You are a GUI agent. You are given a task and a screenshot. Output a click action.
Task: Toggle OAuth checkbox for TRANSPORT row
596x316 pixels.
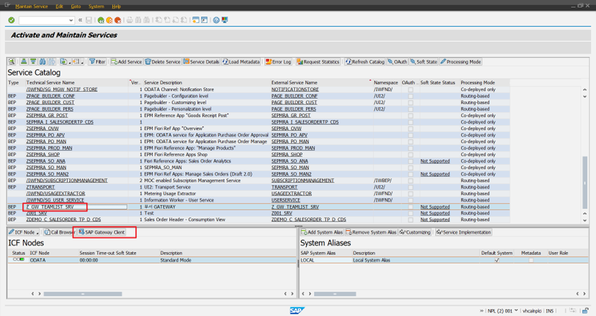click(x=410, y=187)
